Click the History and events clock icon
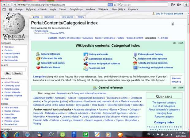 86,54
